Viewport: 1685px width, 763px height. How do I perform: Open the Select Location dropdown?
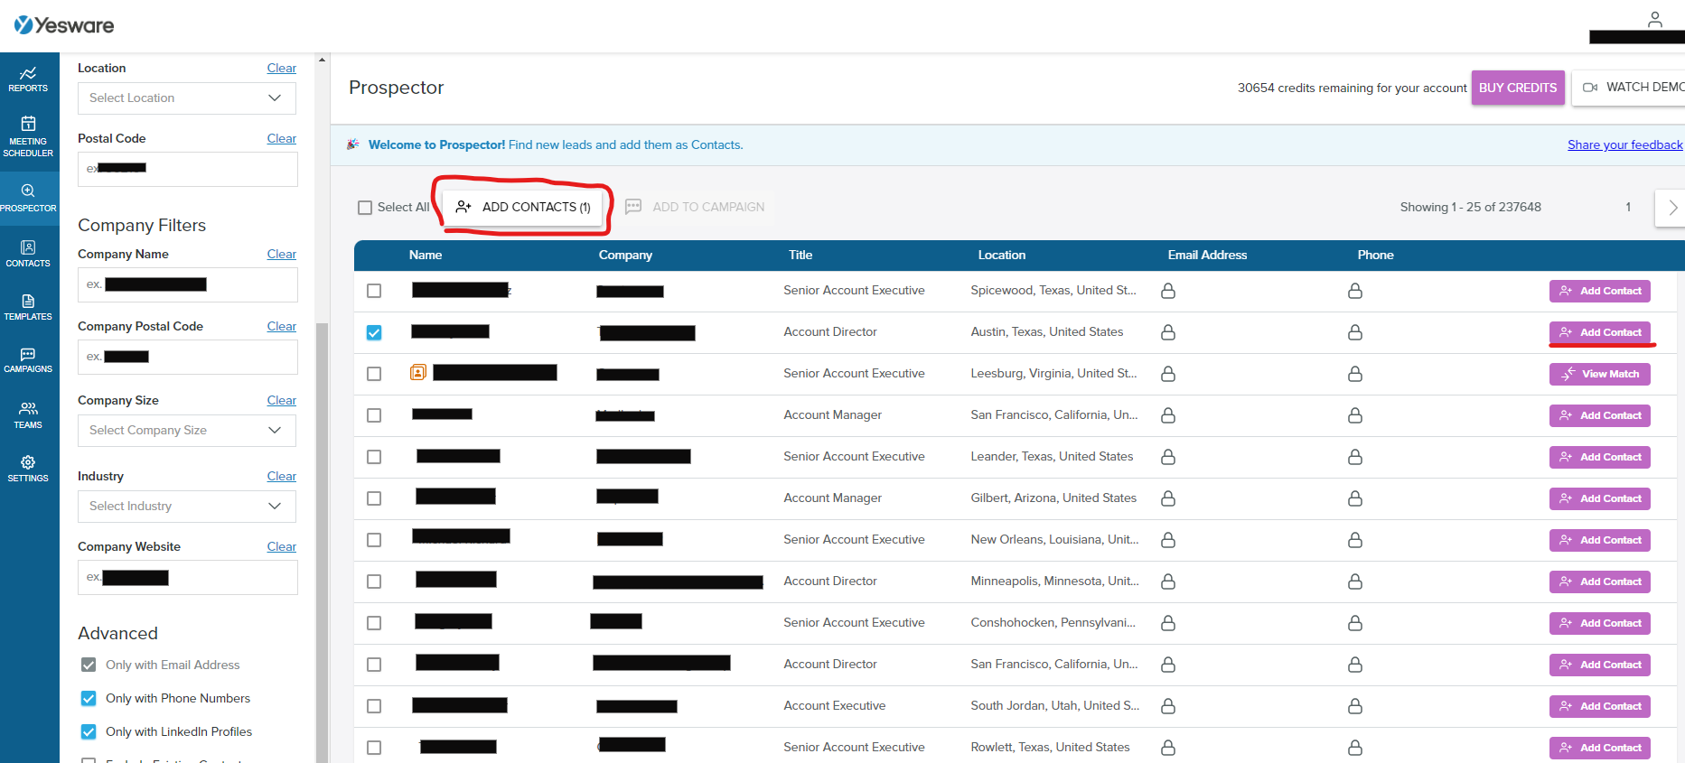click(x=187, y=98)
